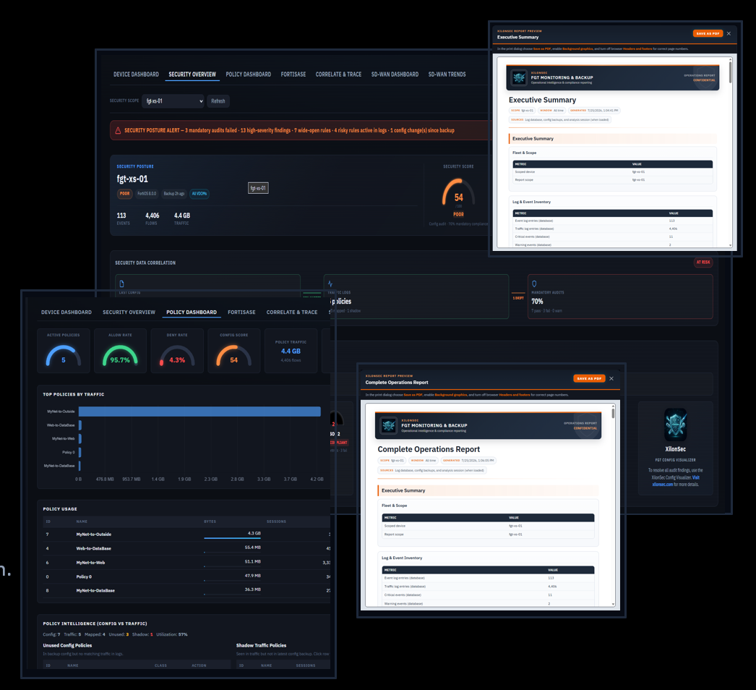This screenshot has height=690, width=756.
Task: Close the Complete Operations Report preview
Action: pyautogui.click(x=611, y=378)
